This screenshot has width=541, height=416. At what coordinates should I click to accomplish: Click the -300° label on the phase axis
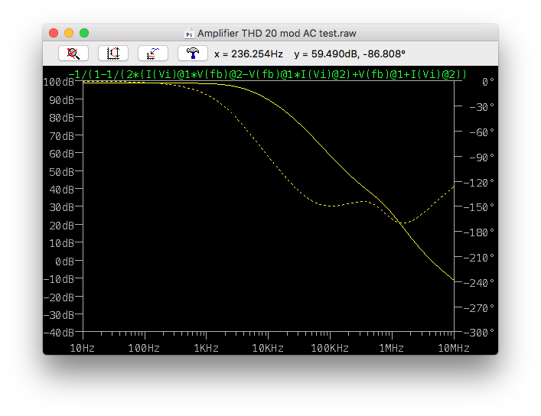tap(479, 333)
